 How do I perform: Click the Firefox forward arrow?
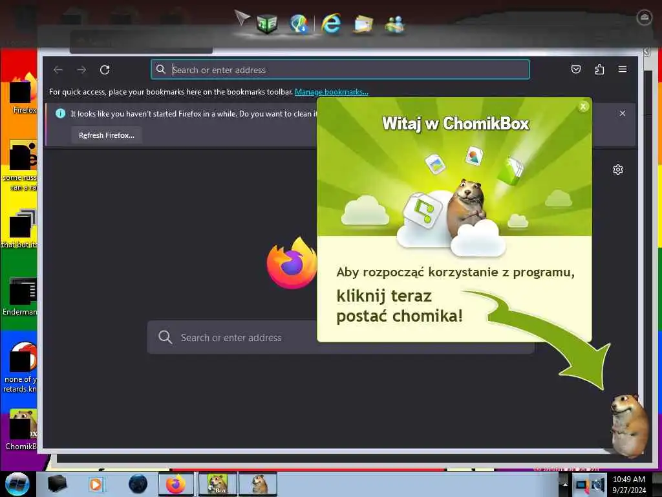tap(81, 70)
